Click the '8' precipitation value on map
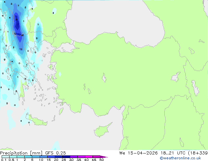 11,4
